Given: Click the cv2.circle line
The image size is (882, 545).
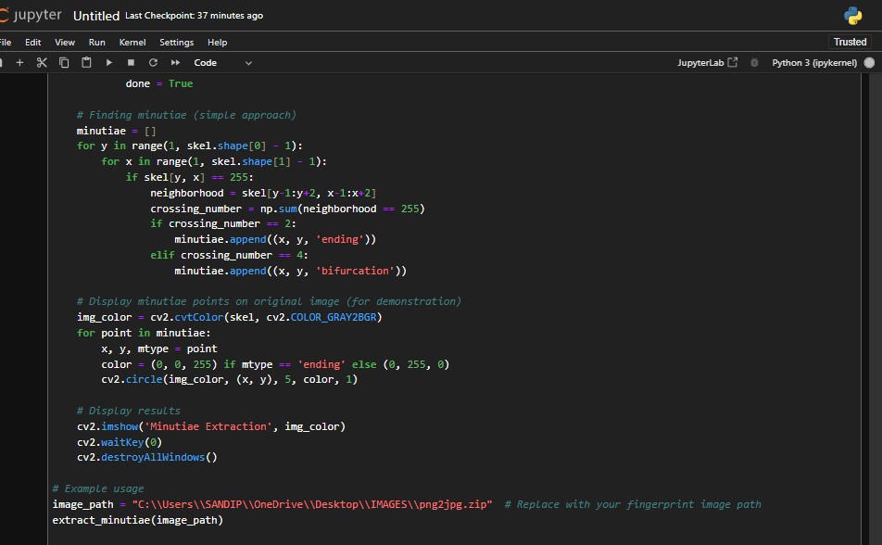Looking at the screenshot, I should [x=230, y=379].
